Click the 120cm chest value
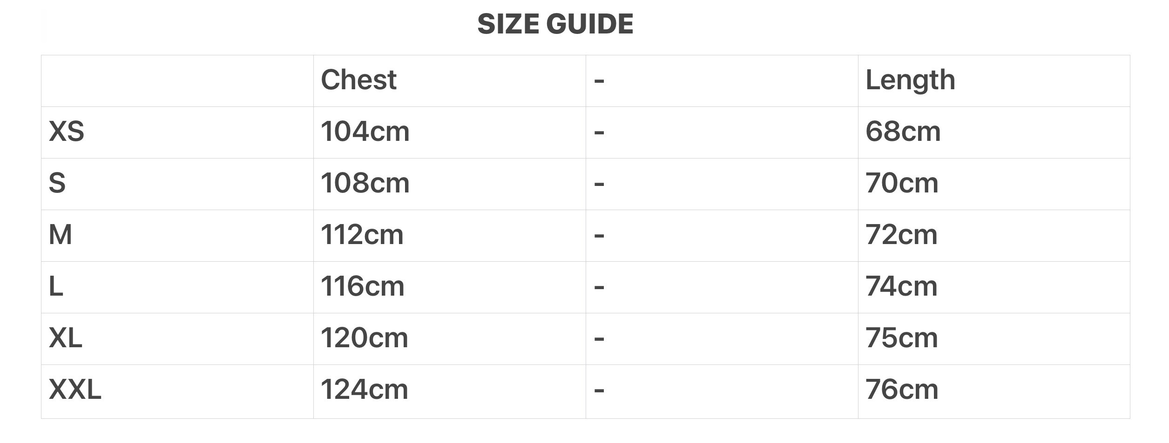 (365, 338)
